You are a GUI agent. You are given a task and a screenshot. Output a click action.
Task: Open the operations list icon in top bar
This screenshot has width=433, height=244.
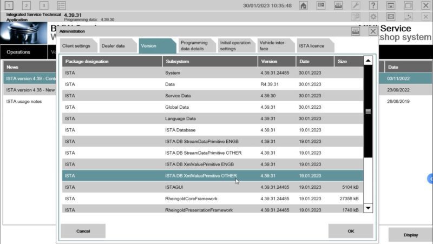[61, 5]
